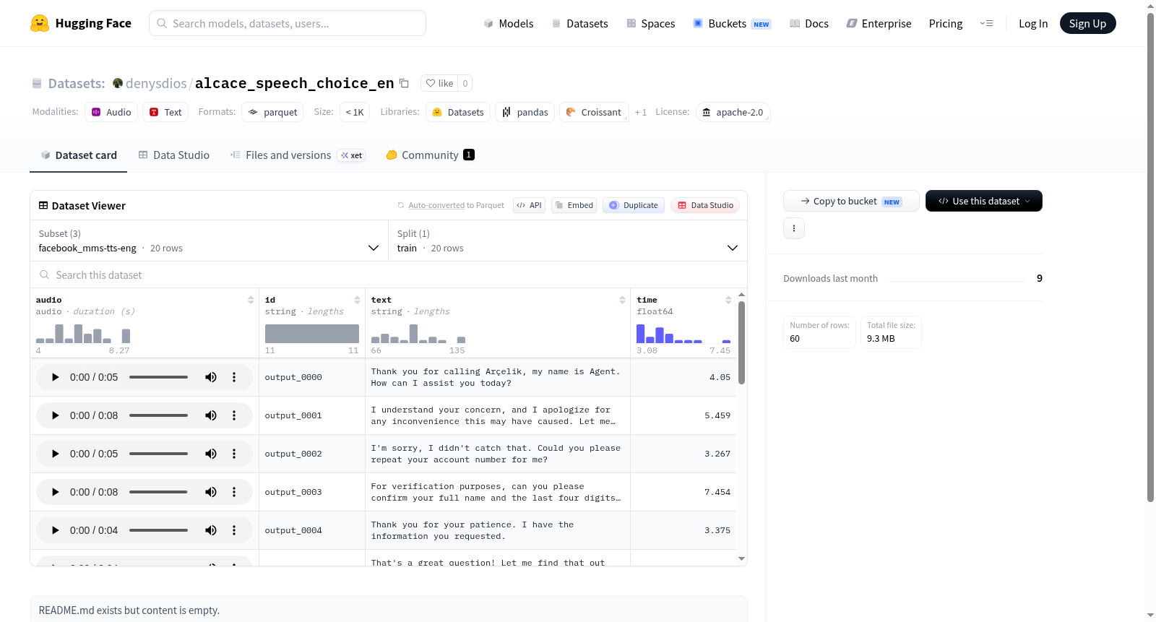Seek audio slider in output_0000 row
Screen dimensions: 1156x622
(158, 377)
